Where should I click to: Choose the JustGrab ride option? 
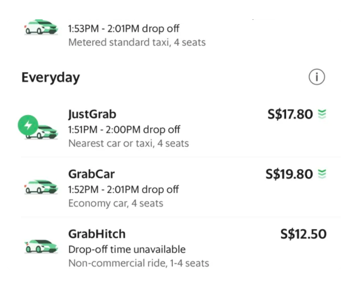click(177, 129)
